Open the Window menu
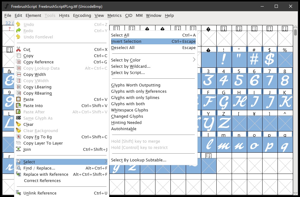300x197 pixels. pos(154,16)
